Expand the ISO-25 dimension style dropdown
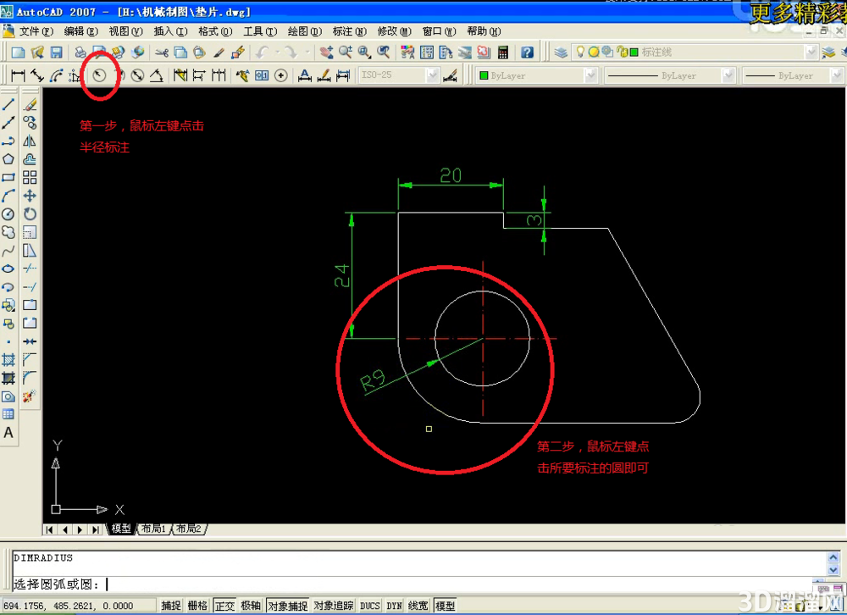The width and height of the screenshot is (847, 615). pos(433,75)
